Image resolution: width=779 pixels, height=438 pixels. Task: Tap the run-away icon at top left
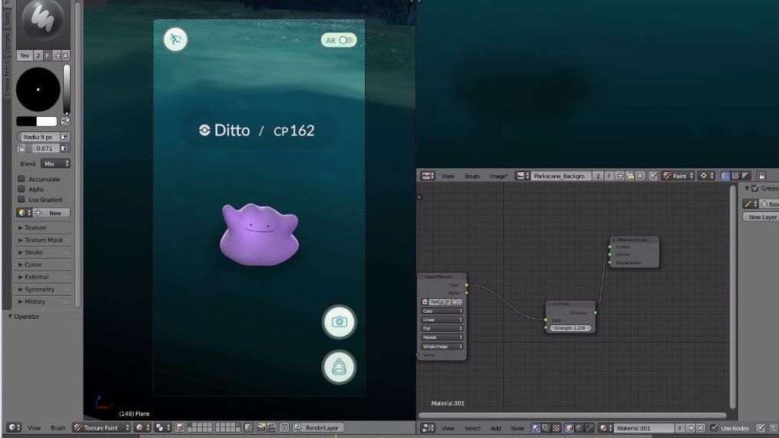pyautogui.click(x=175, y=39)
